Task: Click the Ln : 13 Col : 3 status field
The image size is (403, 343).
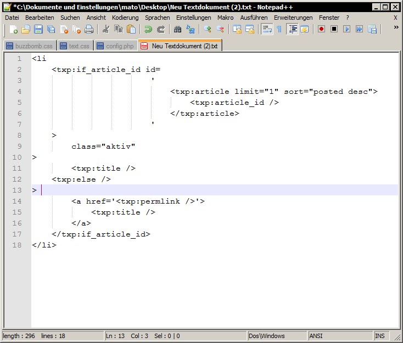Action: pos(127,336)
